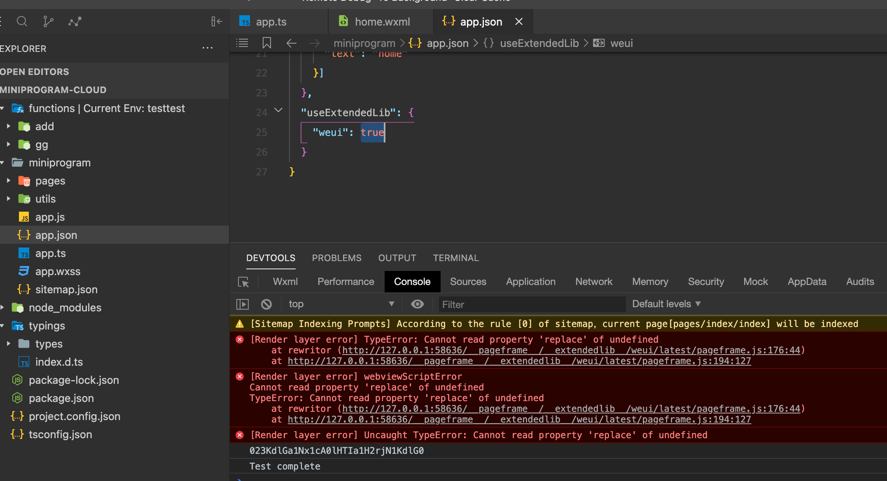Open the Default levels dropdown
Viewport: 887px width, 481px height.
tap(666, 304)
